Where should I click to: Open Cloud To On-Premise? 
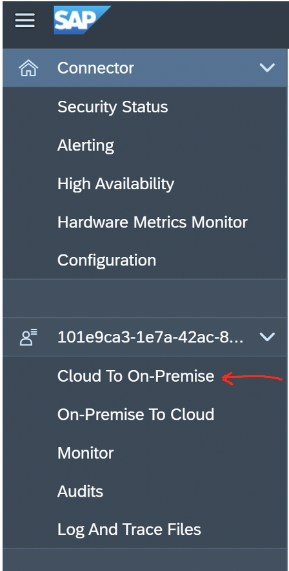pyautogui.click(x=135, y=376)
